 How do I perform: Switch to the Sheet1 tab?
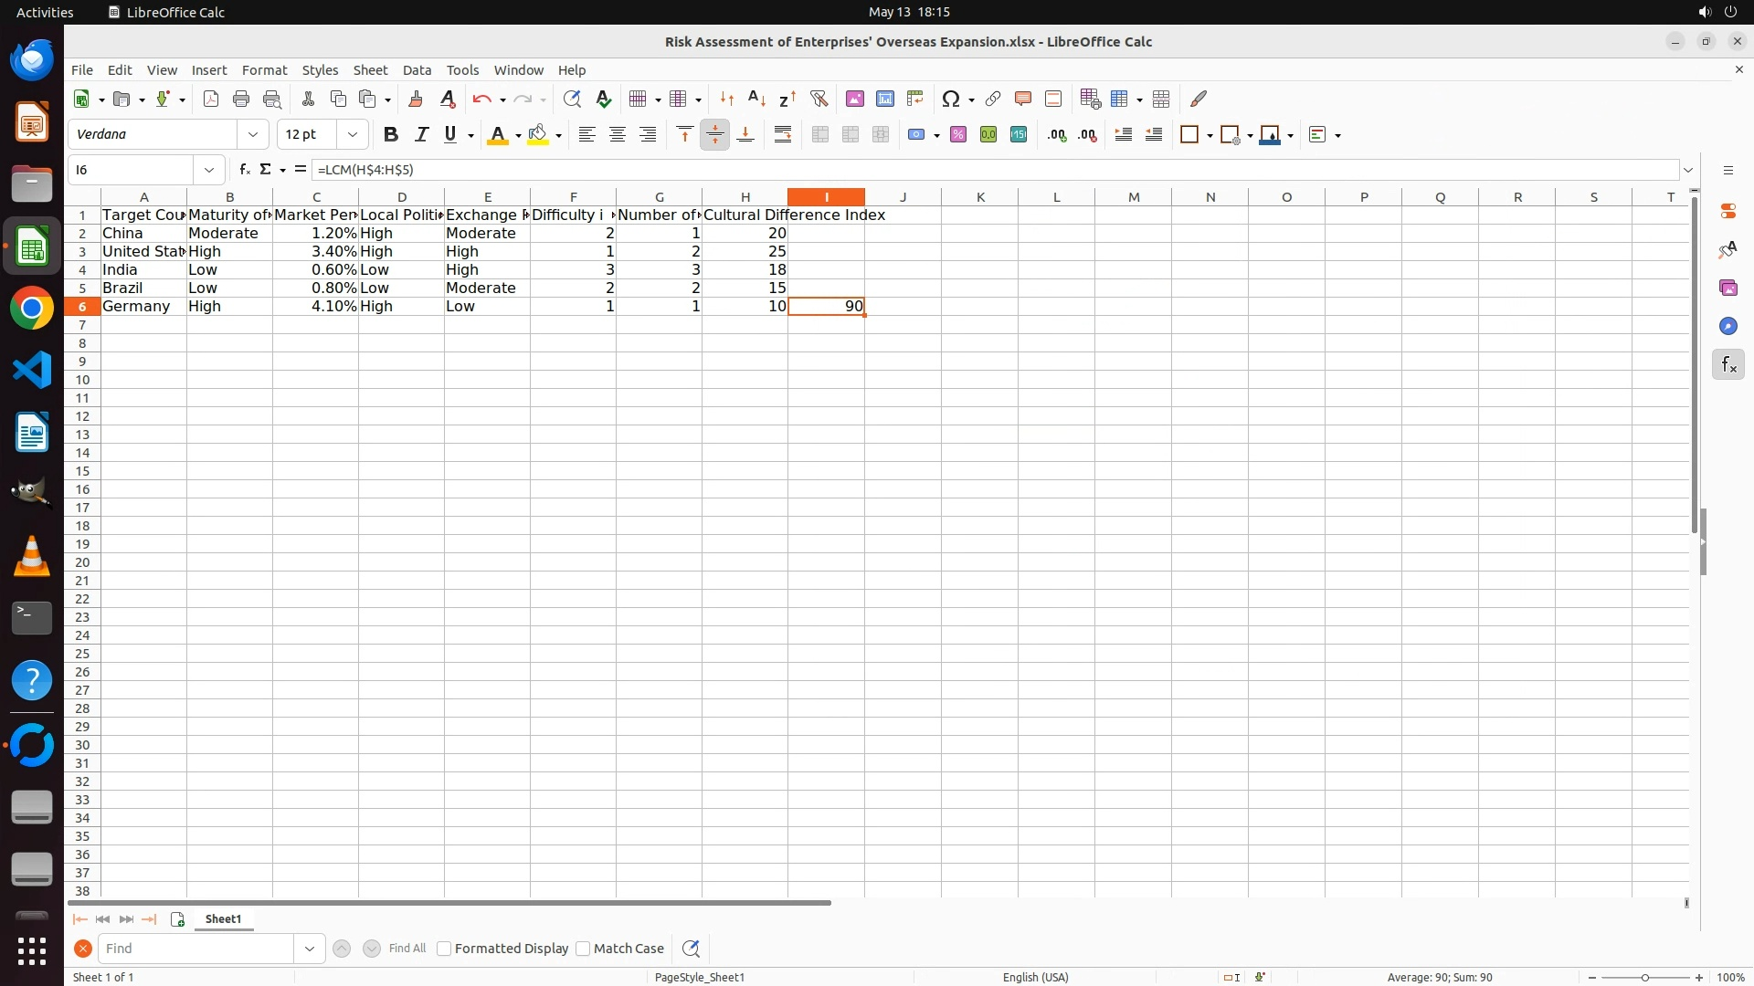223,919
